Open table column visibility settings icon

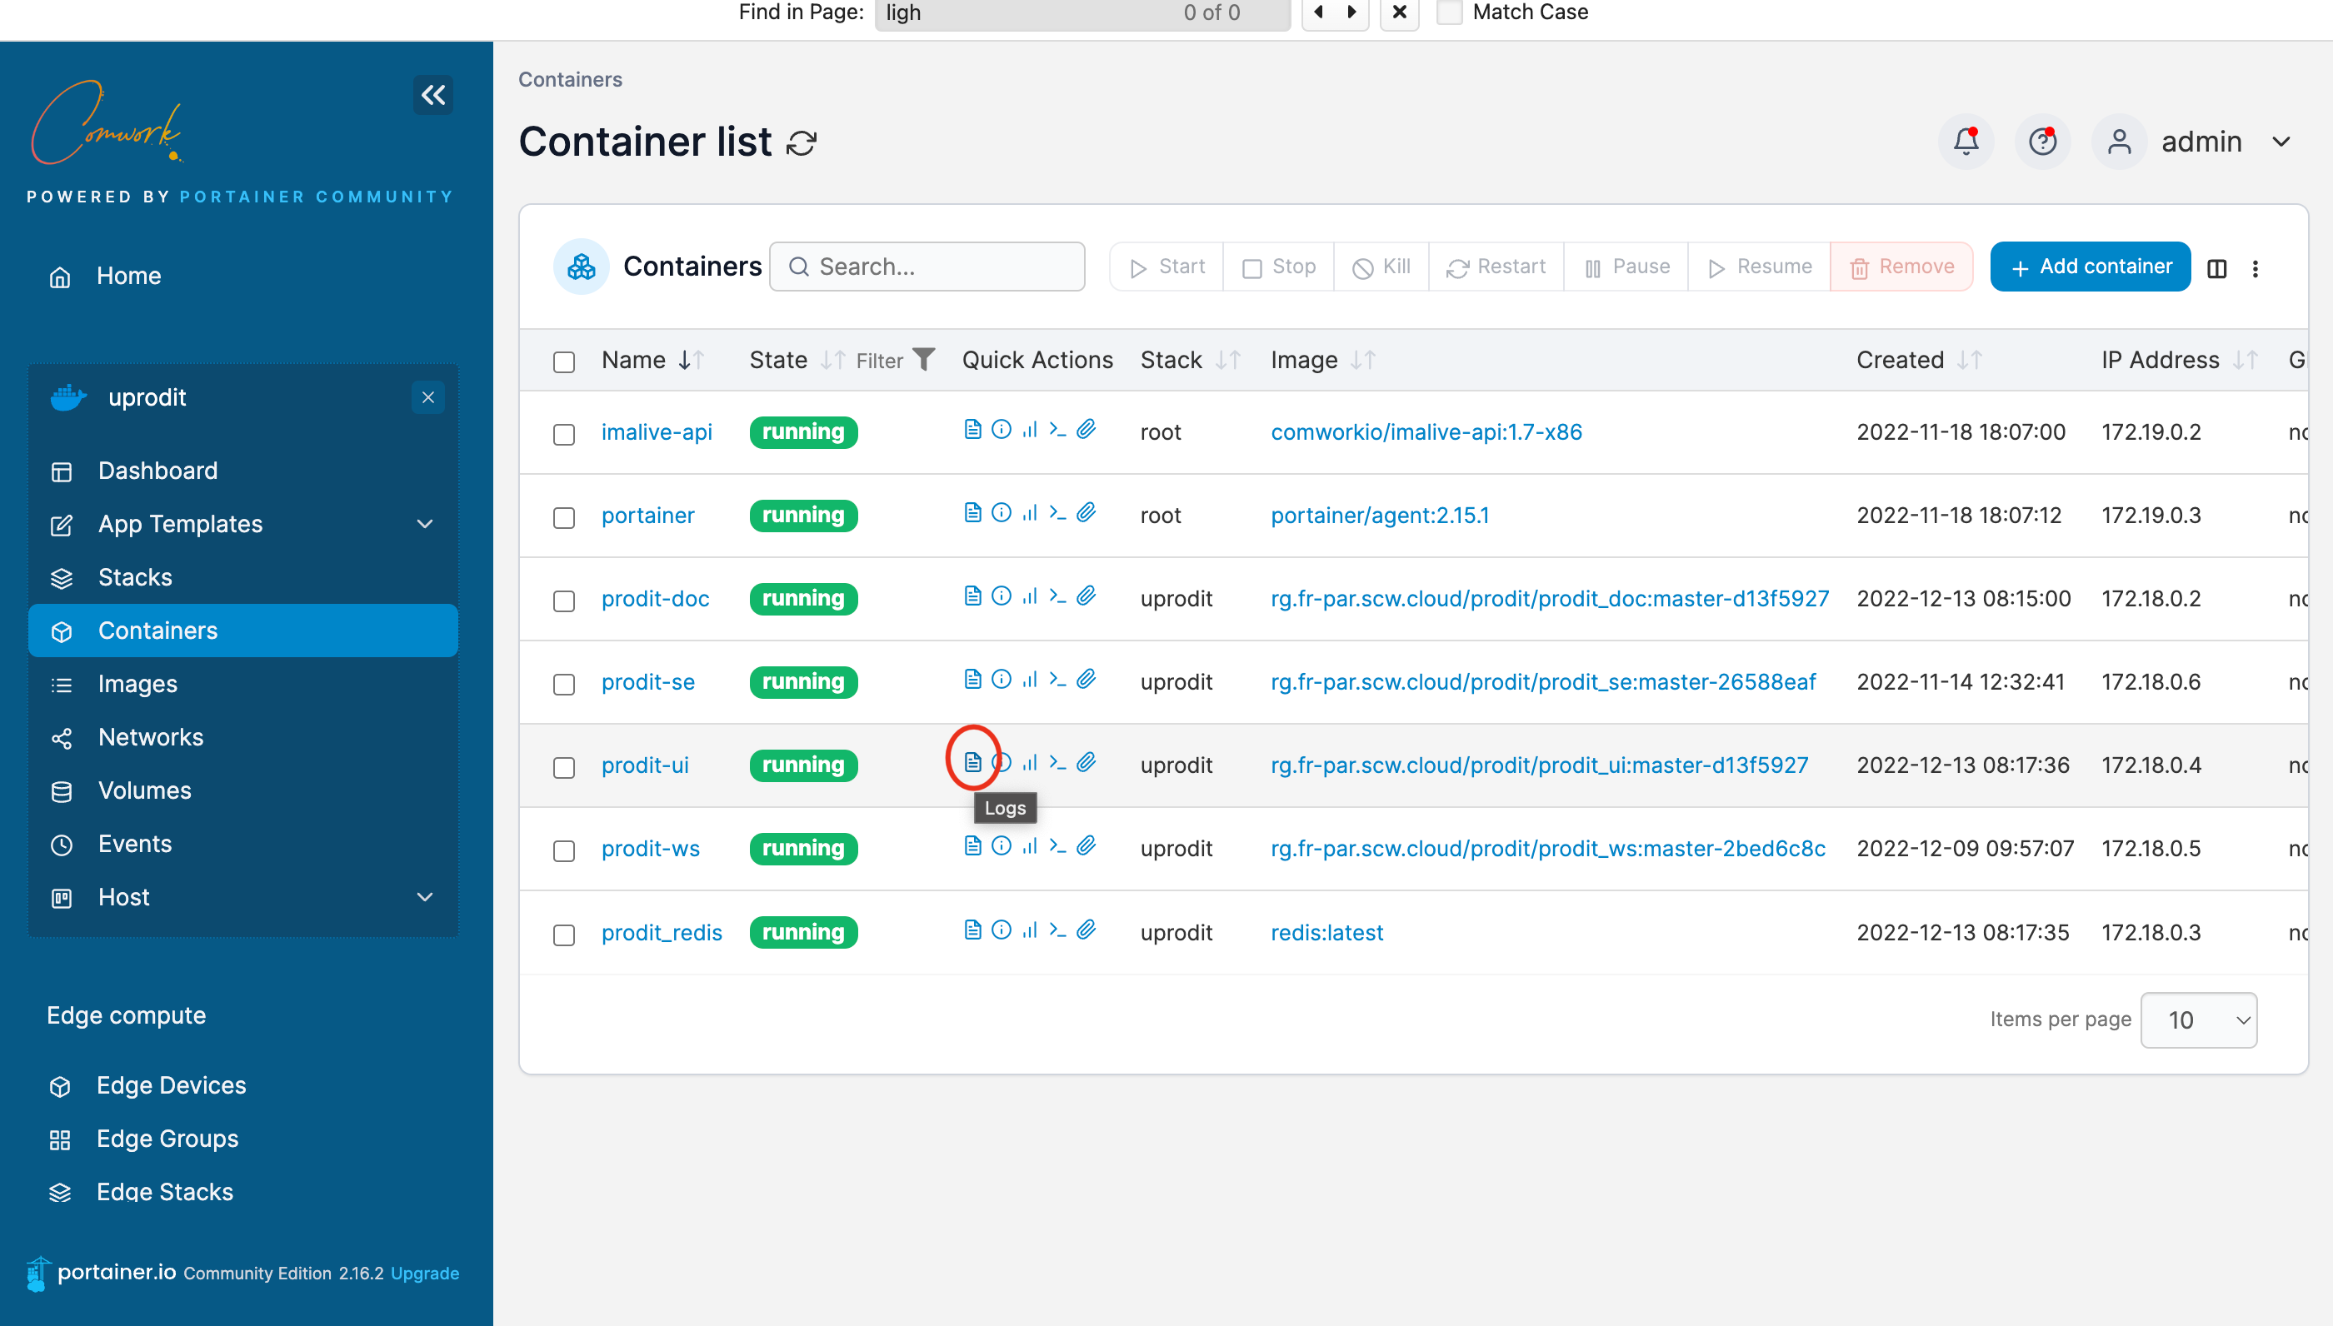[x=2217, y=269]
